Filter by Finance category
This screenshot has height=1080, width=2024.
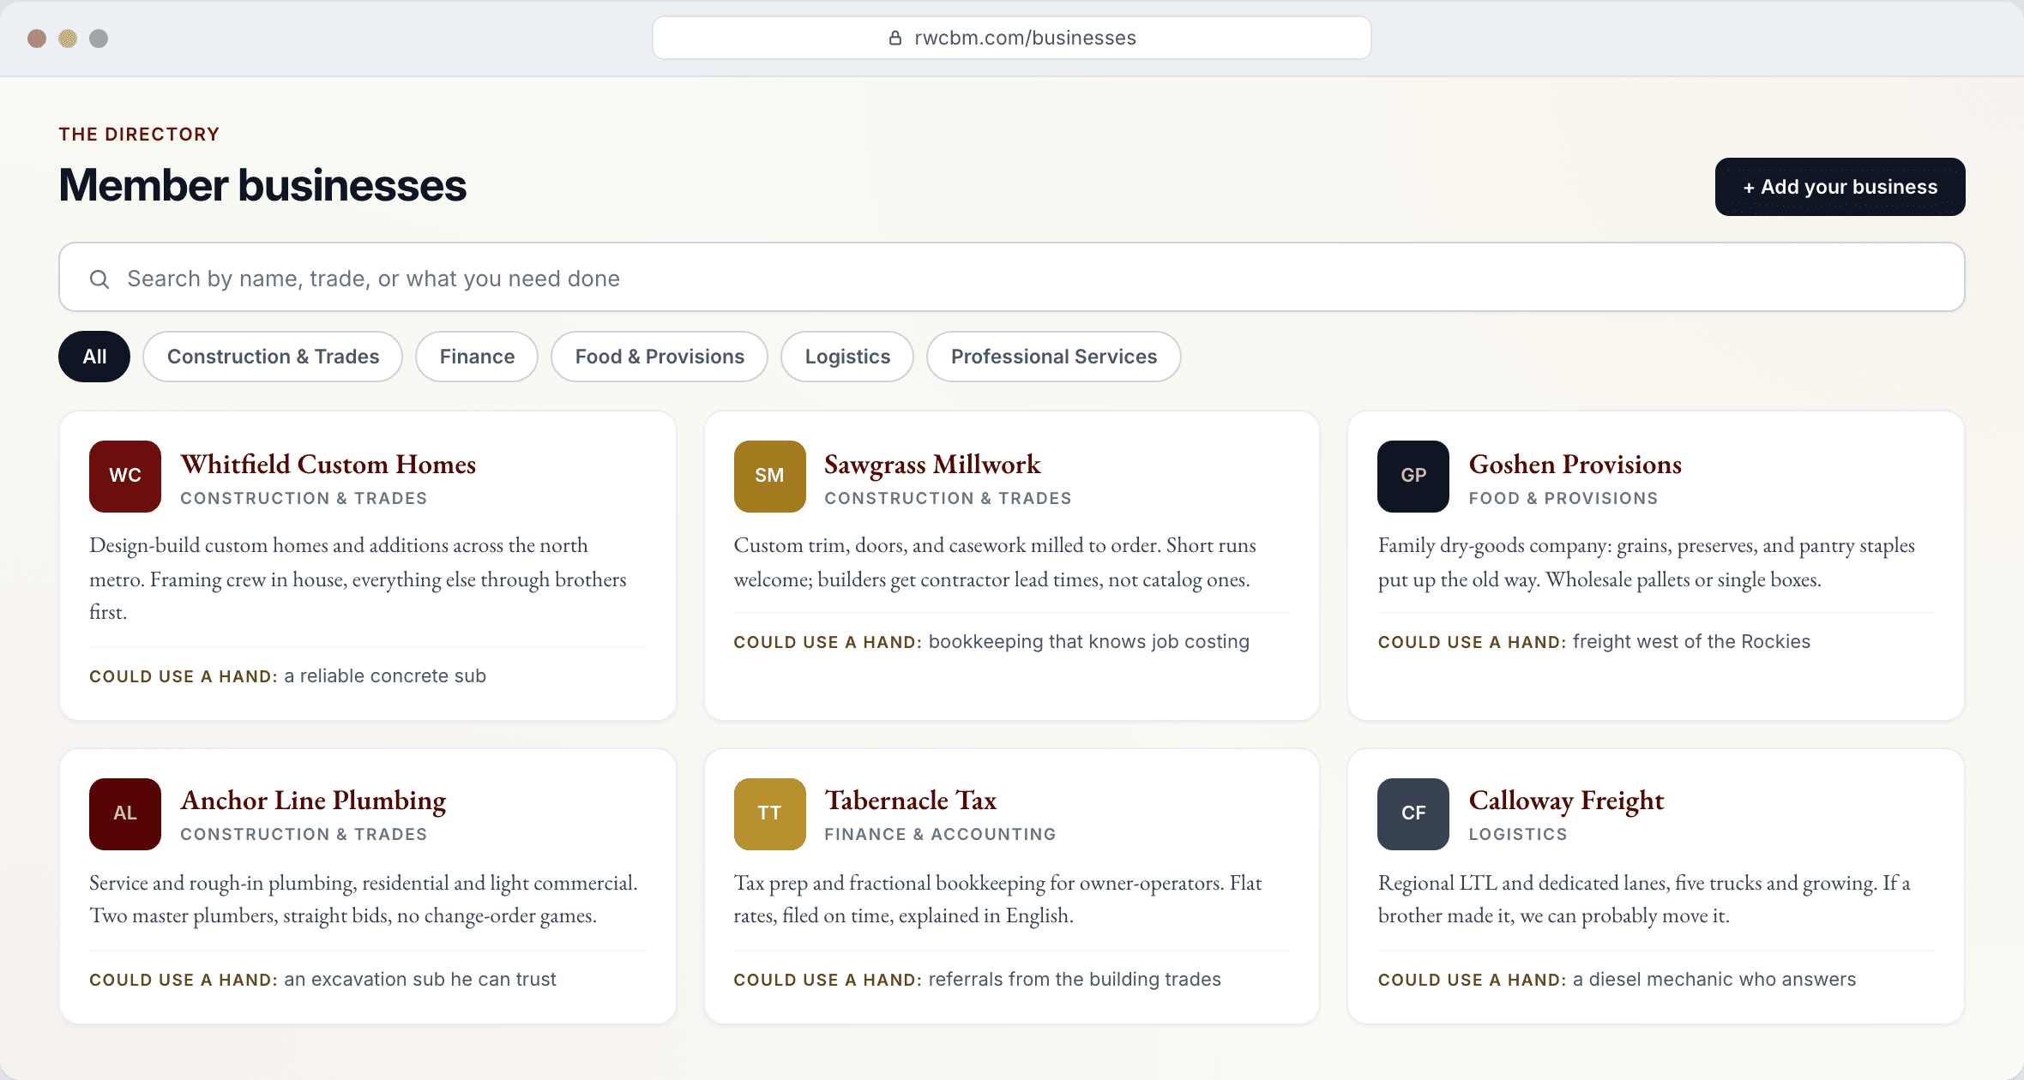point(477,357)
